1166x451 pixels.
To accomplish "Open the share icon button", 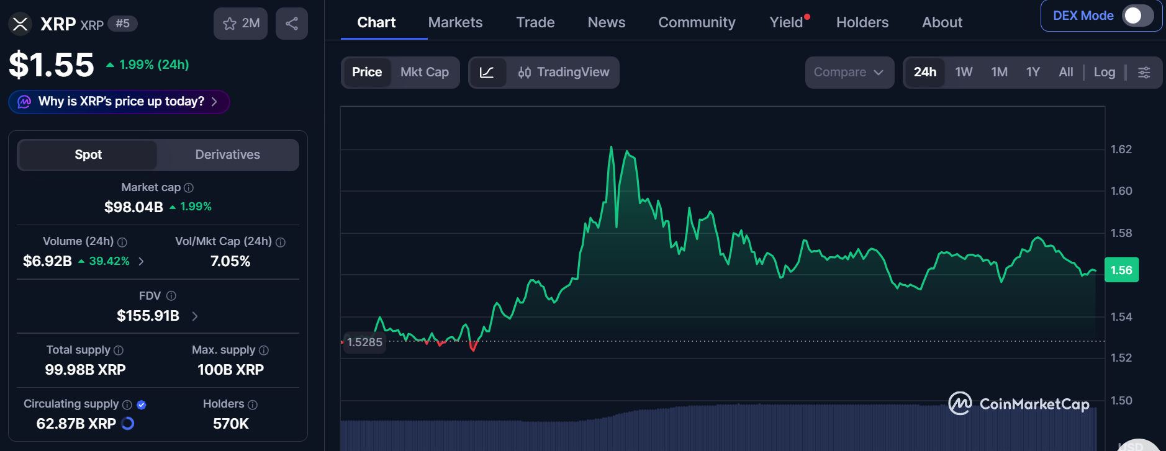I will (292, 24).
